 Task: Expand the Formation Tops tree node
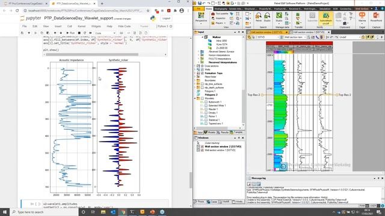click(195, 73)
